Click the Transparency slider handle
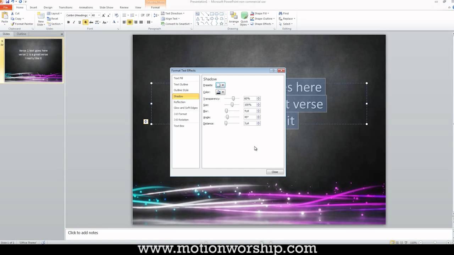Viewport: 454px width, 255px height. [x=233, y=98]
